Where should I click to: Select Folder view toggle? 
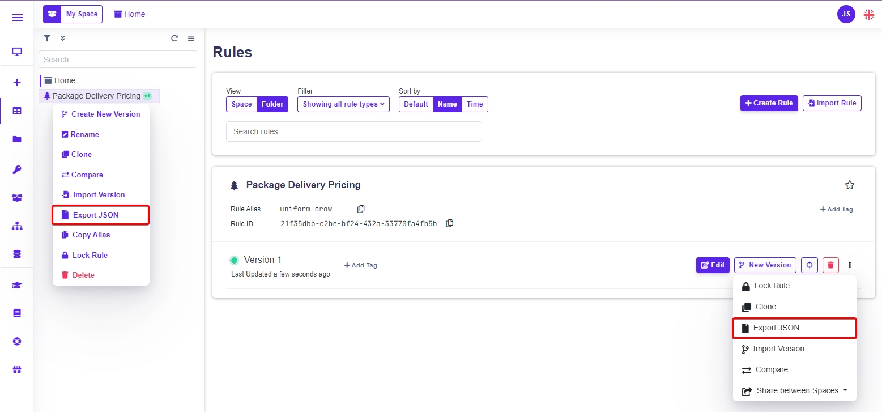click(x=272, y=104)
